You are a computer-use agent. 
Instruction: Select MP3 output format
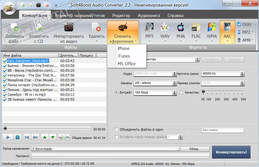click(149, 32)
